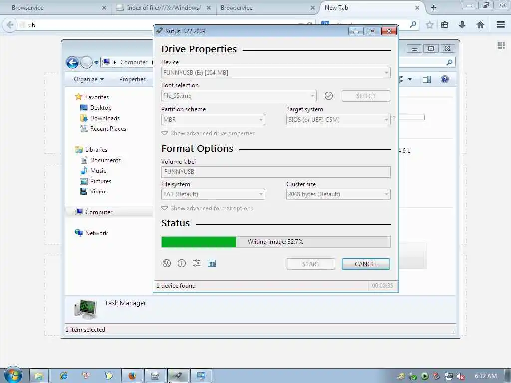The width and height of the screenshot is (511, 383).
Task: Open Rufus language globe icon
Action: 167,263
